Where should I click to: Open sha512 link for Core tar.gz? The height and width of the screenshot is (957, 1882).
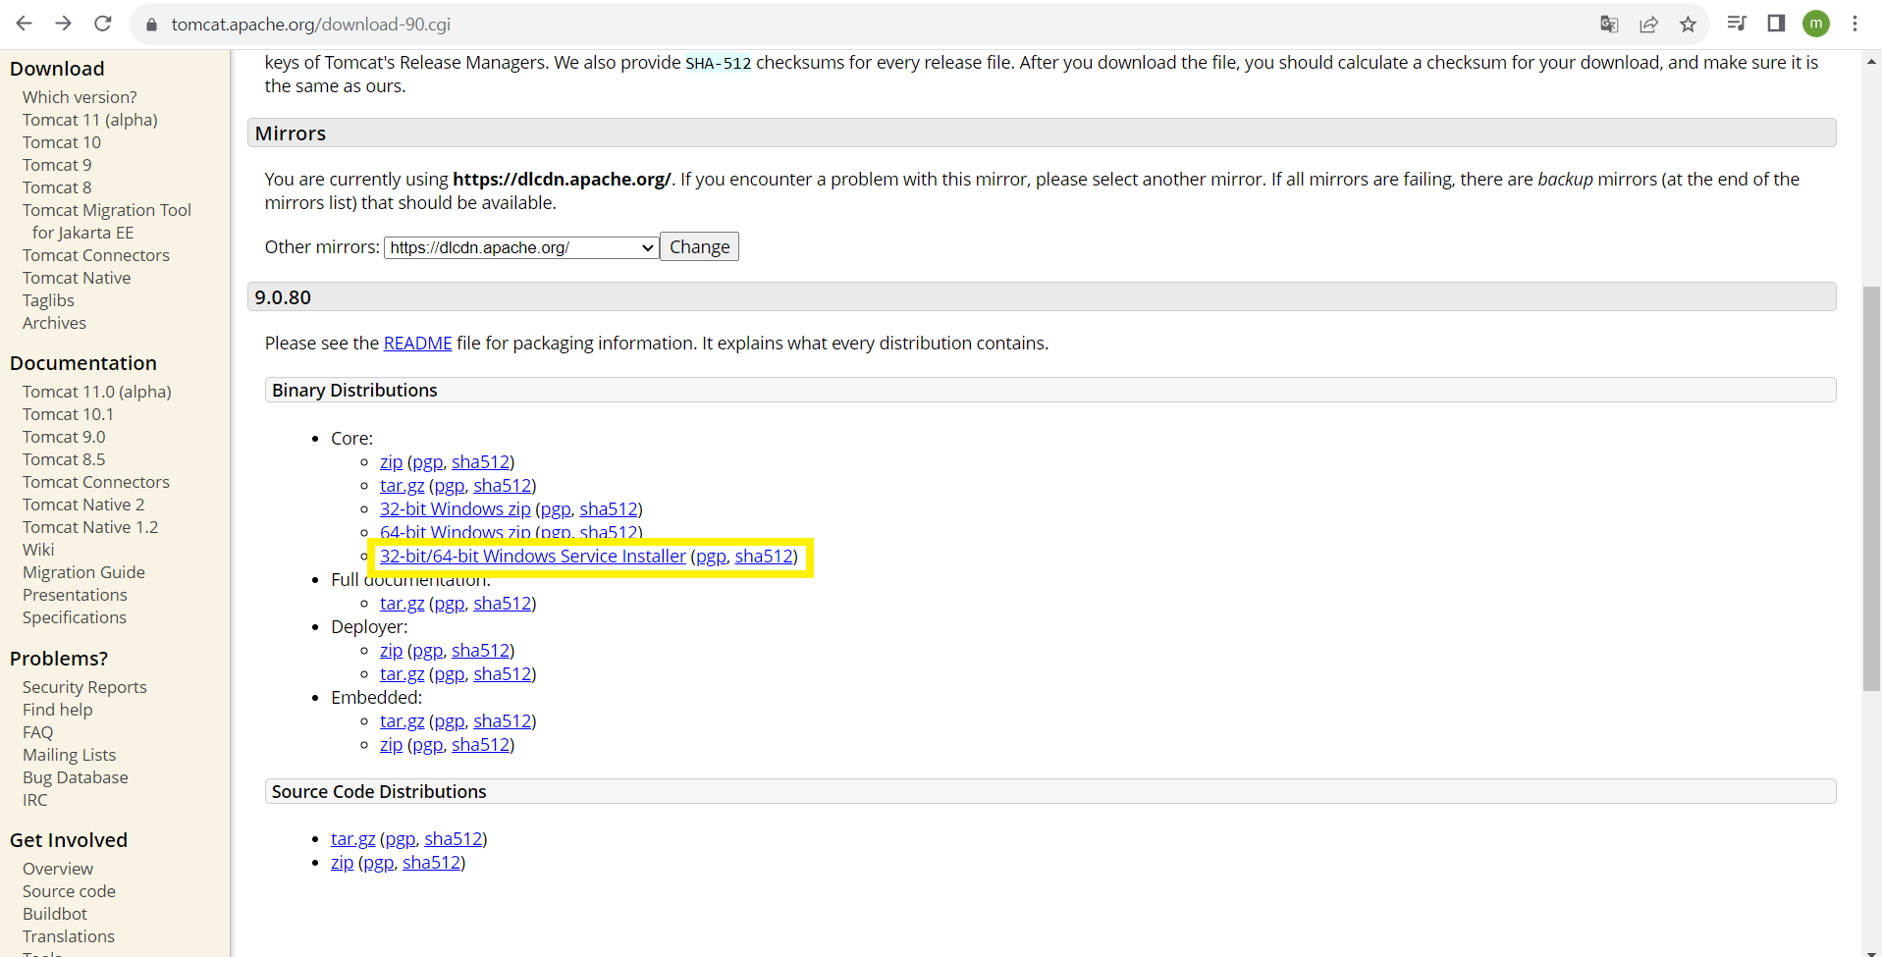coord(503,486)
